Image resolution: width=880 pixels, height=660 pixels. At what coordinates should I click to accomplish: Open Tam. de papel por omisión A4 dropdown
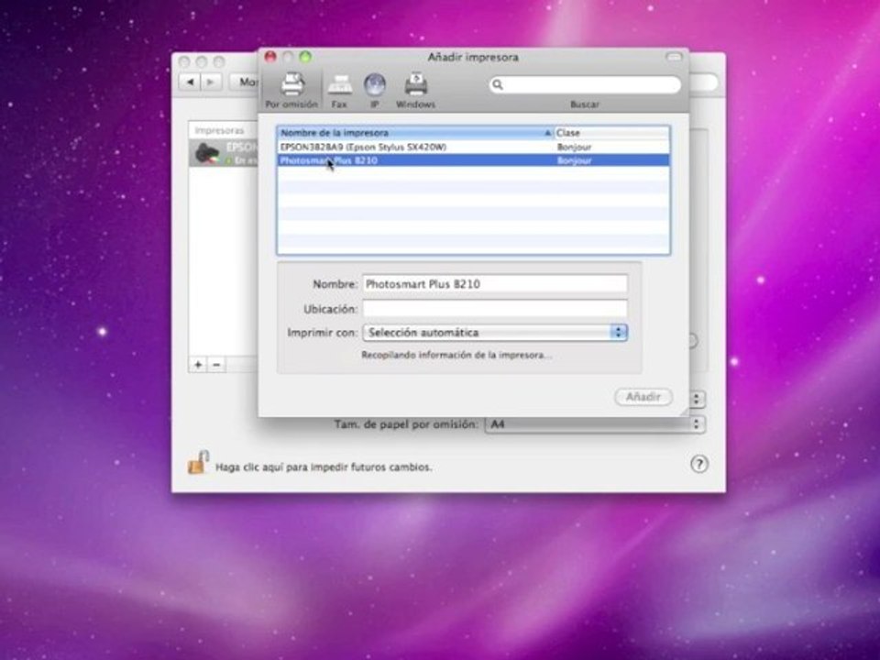[x=595, y=424]
